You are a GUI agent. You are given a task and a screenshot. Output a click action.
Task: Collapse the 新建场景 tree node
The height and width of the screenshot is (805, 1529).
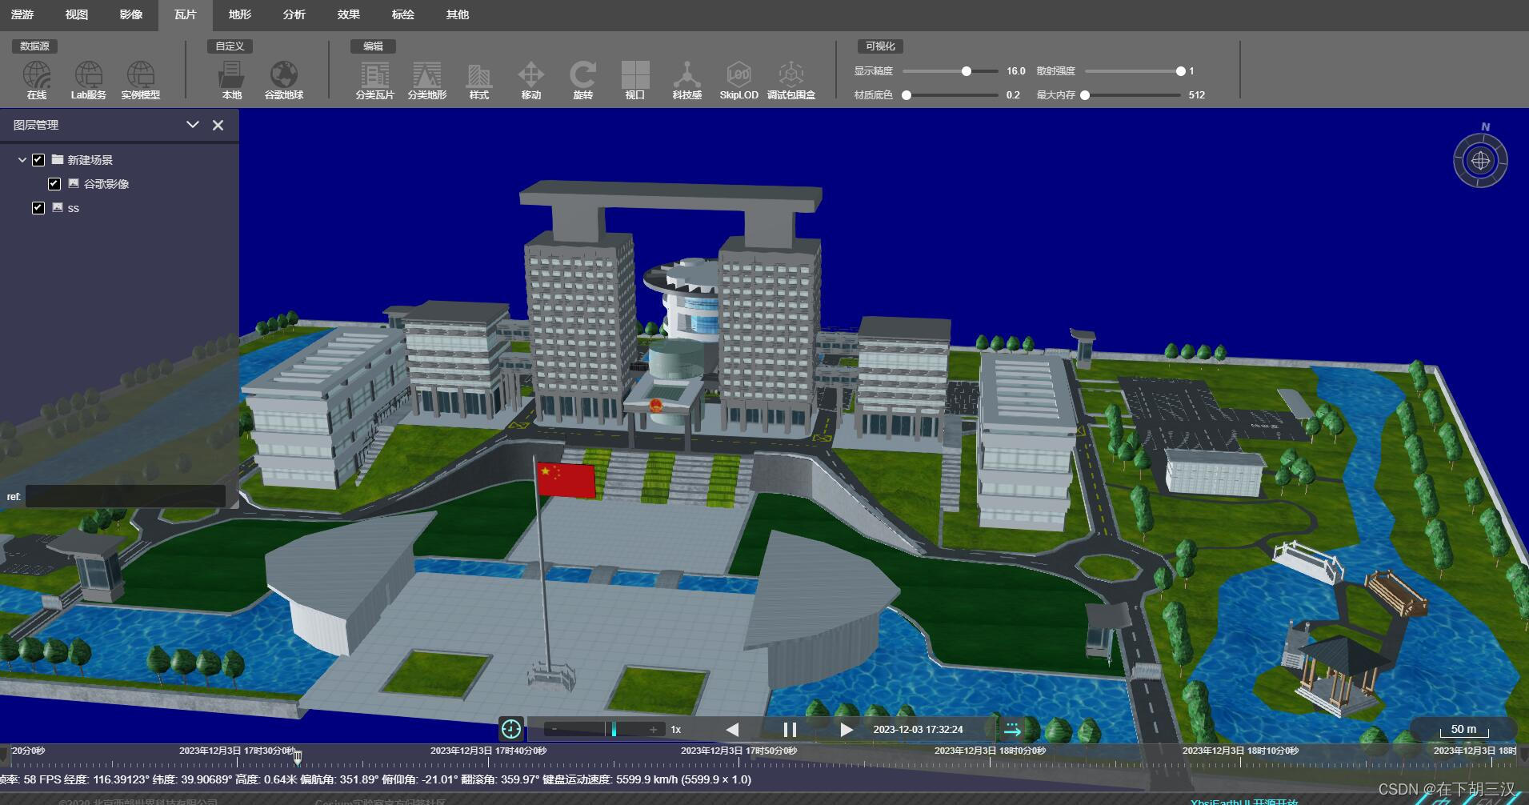point(22,159)
